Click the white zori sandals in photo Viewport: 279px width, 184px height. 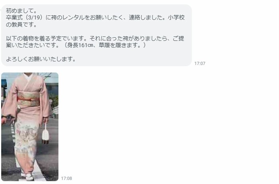click(x=27, y=176)
